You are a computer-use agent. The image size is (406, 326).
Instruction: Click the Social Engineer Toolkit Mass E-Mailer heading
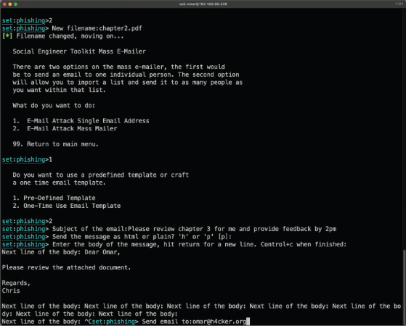coord(79,51)
